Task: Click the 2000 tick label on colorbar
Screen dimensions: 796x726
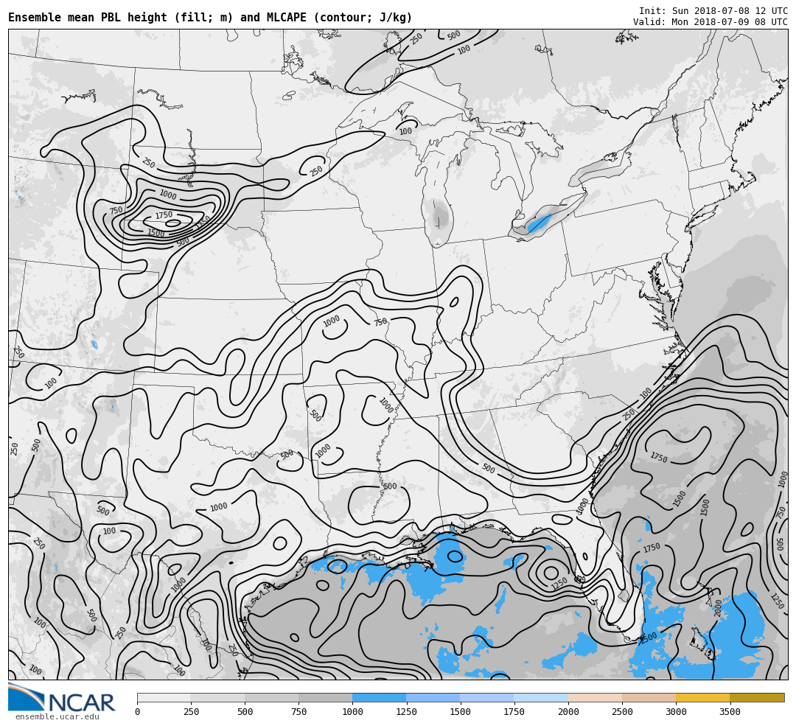Action: (x=568, y=712)
